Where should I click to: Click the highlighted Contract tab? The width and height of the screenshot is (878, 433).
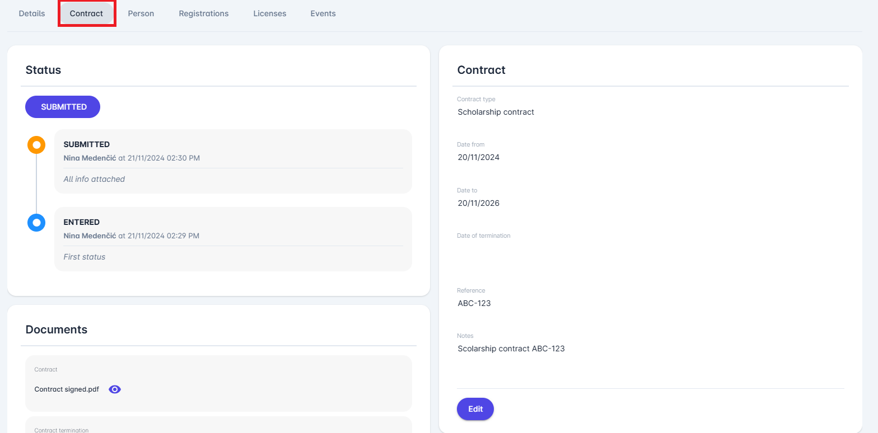pos(86,13)
